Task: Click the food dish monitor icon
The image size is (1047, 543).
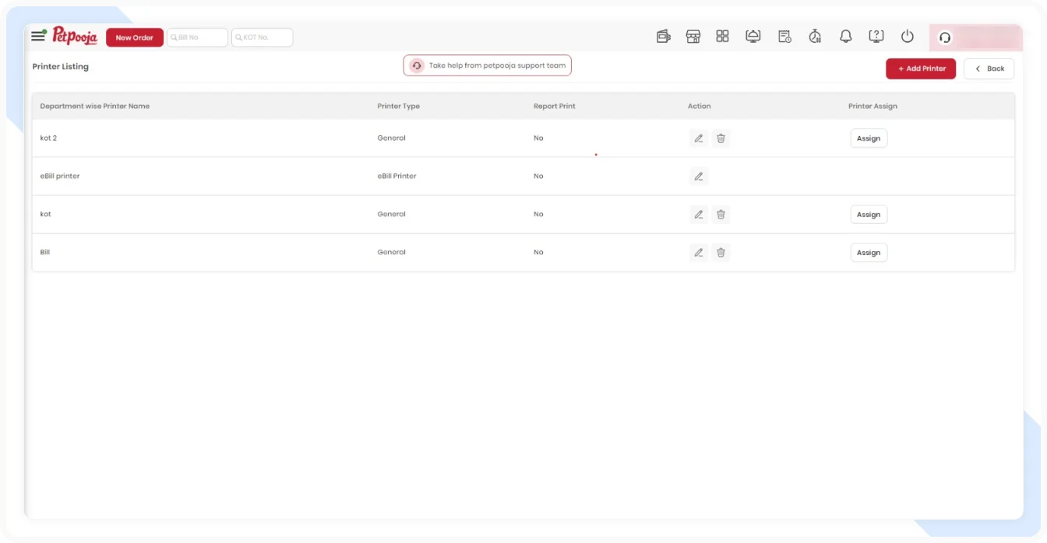Action: [753, 37]
